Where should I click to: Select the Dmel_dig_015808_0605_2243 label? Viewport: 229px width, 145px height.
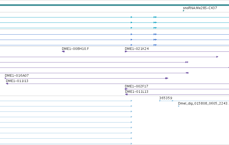coord(203,103)
